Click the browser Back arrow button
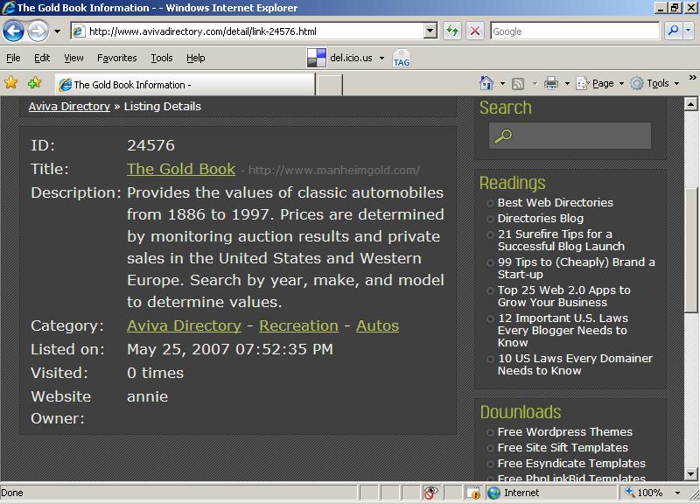Image resolution: width=700 pixels, height=504 pixels. 13,31
